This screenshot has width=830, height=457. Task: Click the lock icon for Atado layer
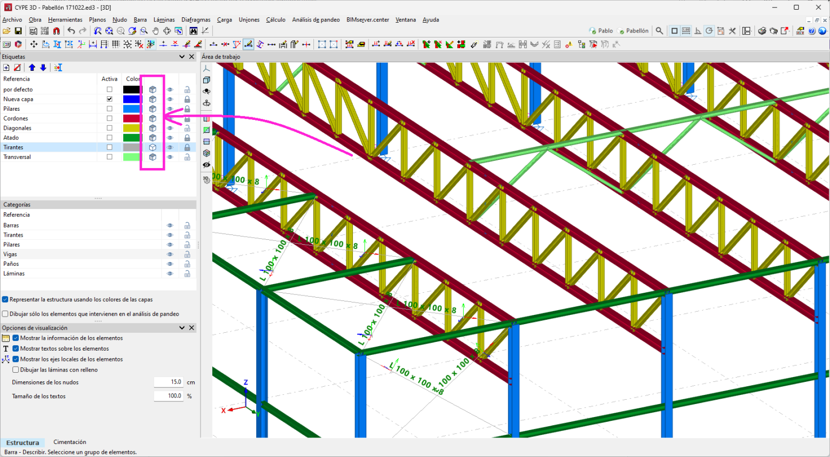[x=187, y=138]
